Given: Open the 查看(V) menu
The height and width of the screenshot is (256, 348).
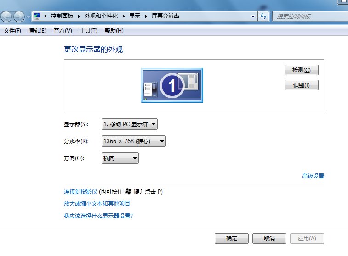Looking at the screenshot, I should 63,31.
